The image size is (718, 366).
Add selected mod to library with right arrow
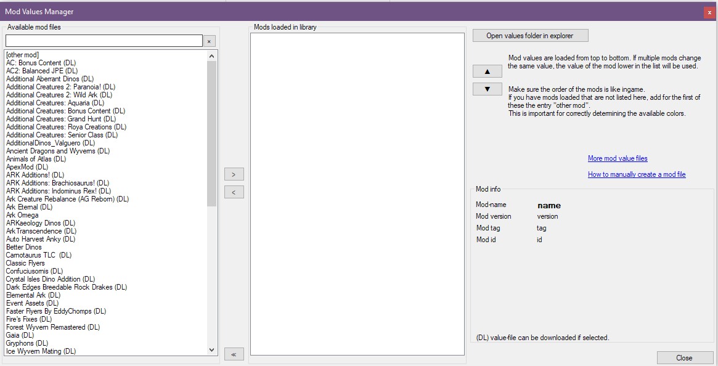click(x=234, y=174)
